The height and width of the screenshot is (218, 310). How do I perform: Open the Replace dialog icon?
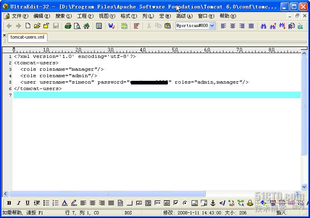(291, 26)
